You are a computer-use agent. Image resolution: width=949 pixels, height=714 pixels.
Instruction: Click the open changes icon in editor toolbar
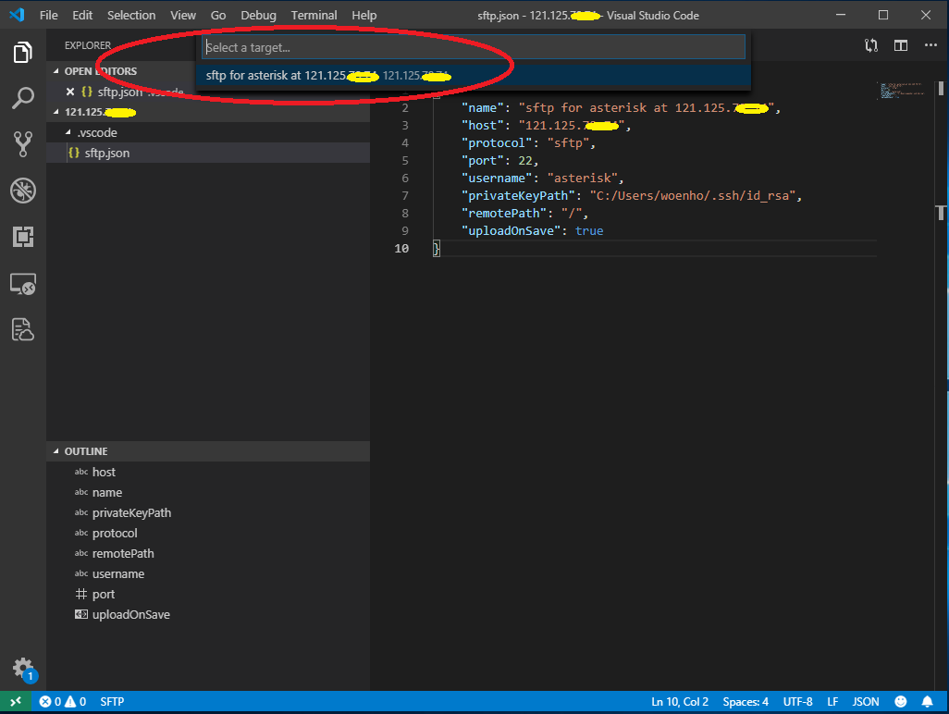[871, 45]
